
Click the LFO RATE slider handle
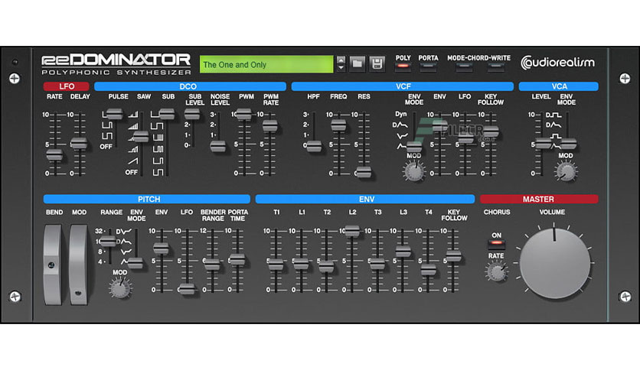coord(54,155)
